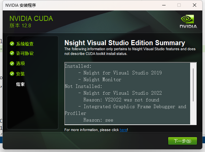Select the 安装 step label
205x152 pixels.
[20, 74]
